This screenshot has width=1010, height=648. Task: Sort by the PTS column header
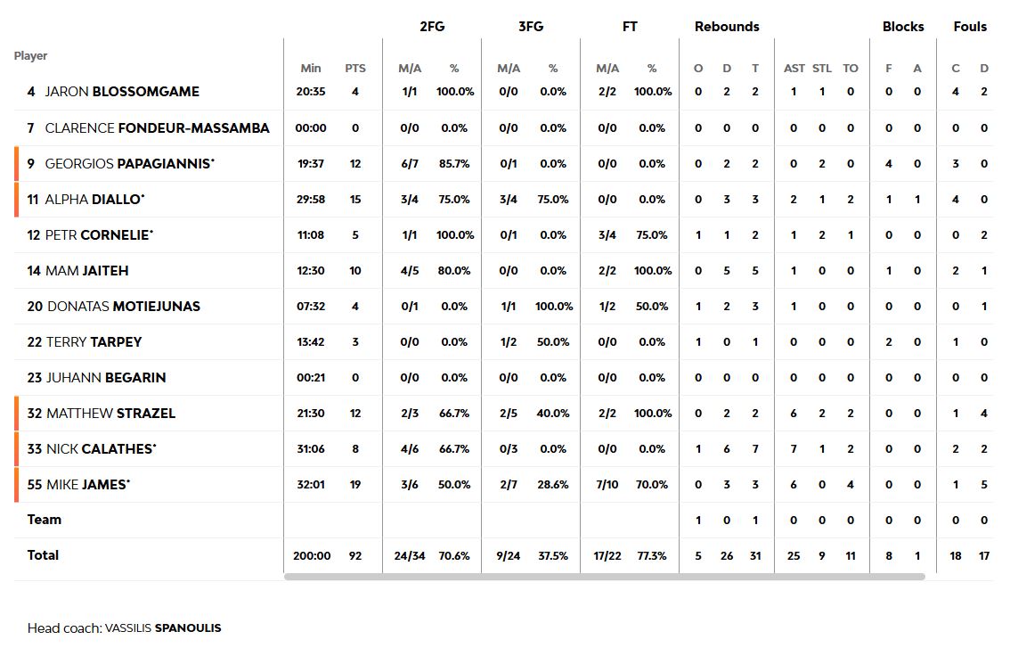coord(355,69)
